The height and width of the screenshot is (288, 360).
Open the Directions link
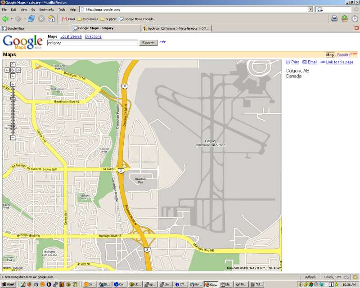tap(93, 36)
